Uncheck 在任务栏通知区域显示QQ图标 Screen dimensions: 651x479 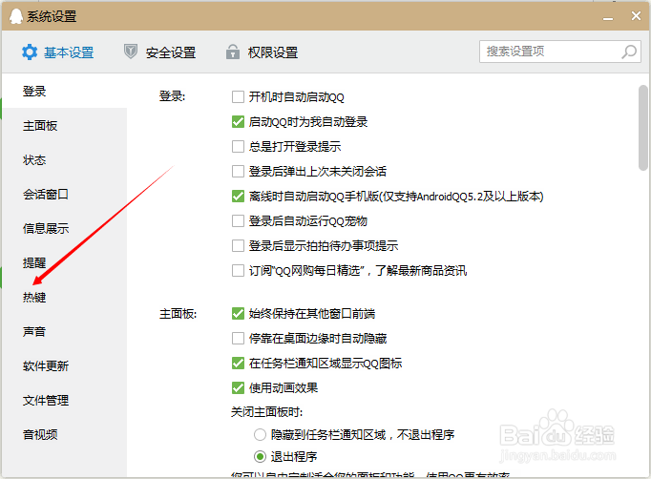click(x=238, y=364)
